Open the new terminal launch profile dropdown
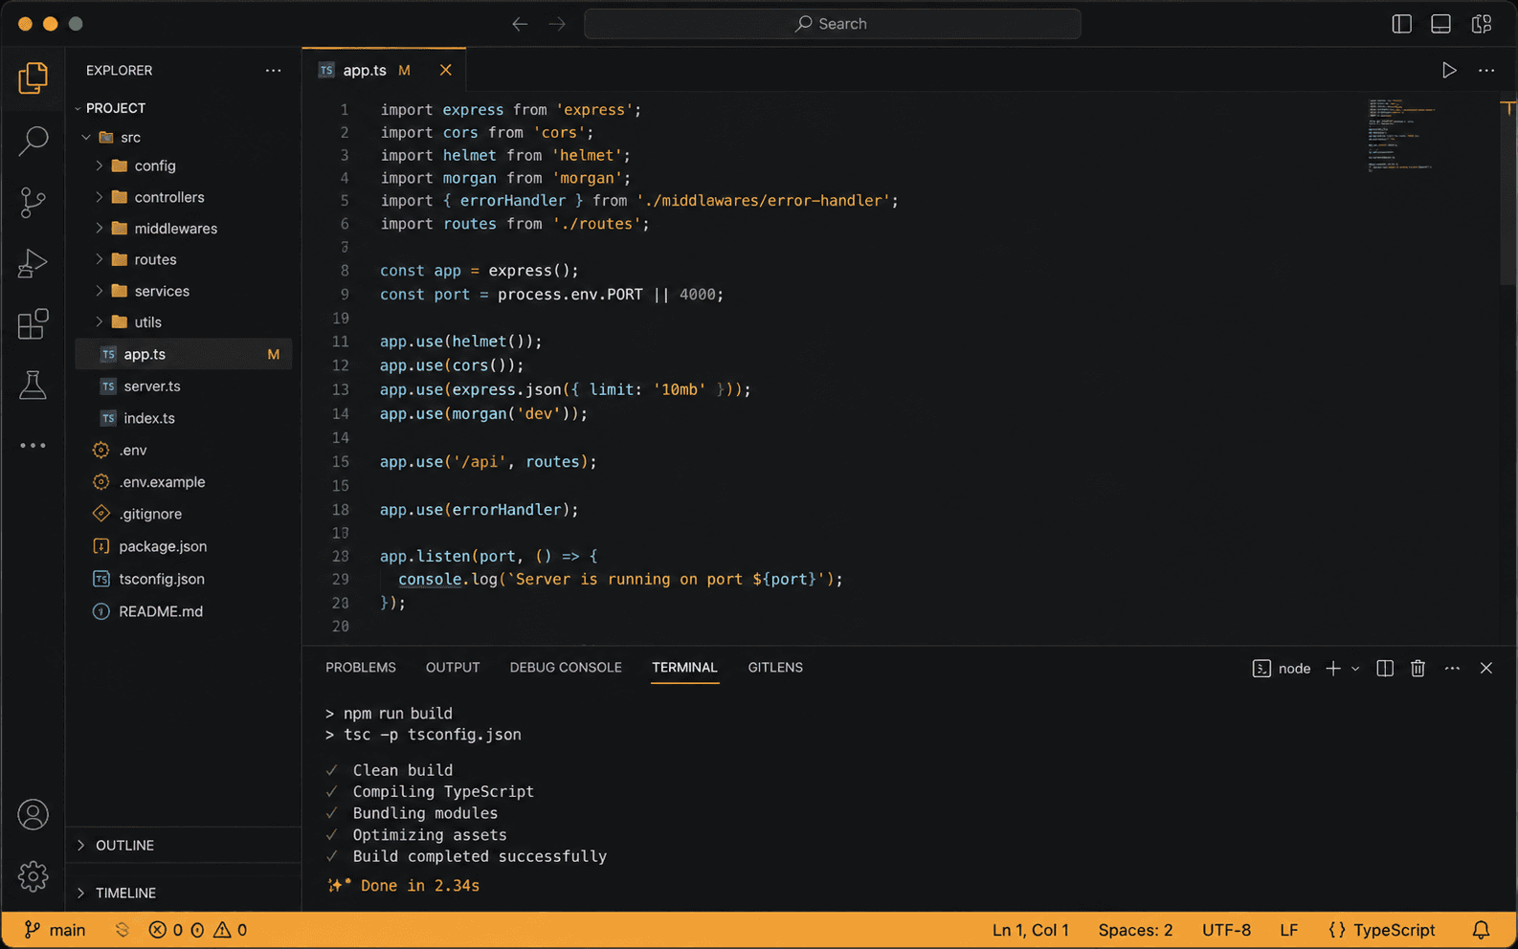The height and width of the screenshot is (949, 1518). click(1355, 669)
